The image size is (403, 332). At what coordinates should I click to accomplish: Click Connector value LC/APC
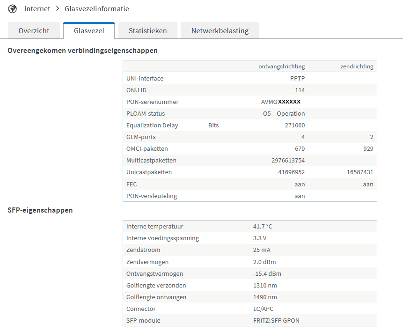tap(263, 309)
